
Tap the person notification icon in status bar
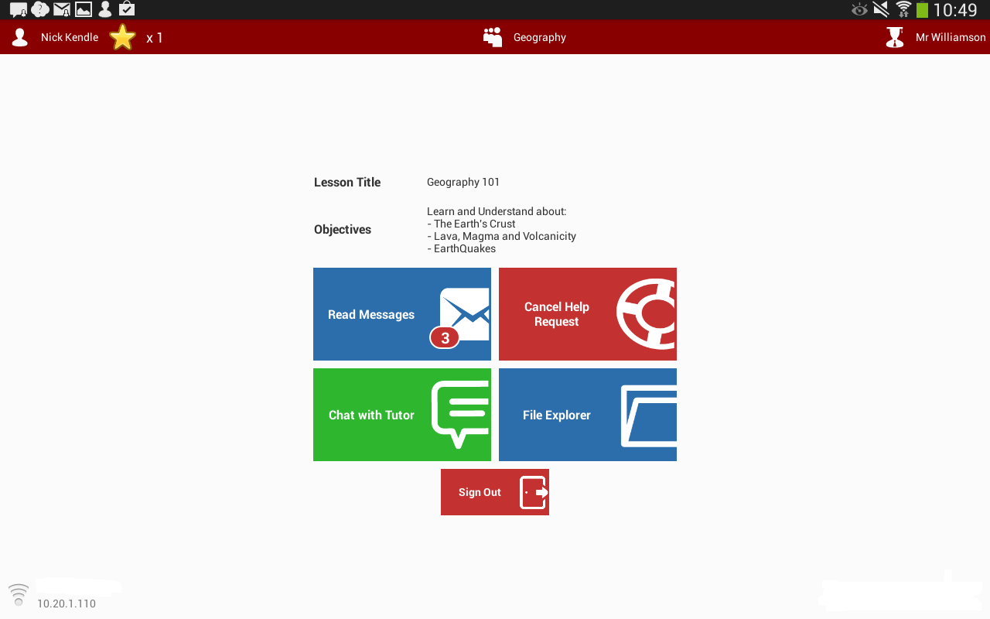click(105, 9)
